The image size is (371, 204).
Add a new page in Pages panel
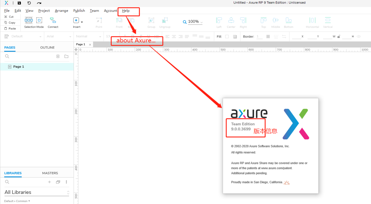point(58,56)
